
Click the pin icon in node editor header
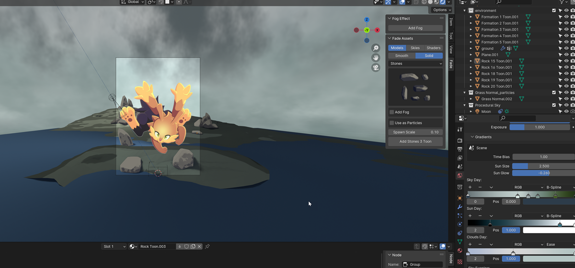click(x=207, y=247)
